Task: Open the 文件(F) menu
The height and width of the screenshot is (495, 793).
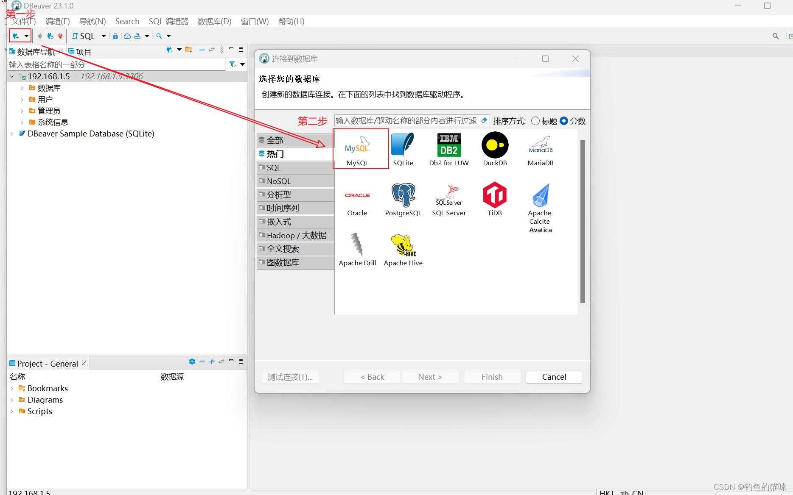Action: coord(24,21)
